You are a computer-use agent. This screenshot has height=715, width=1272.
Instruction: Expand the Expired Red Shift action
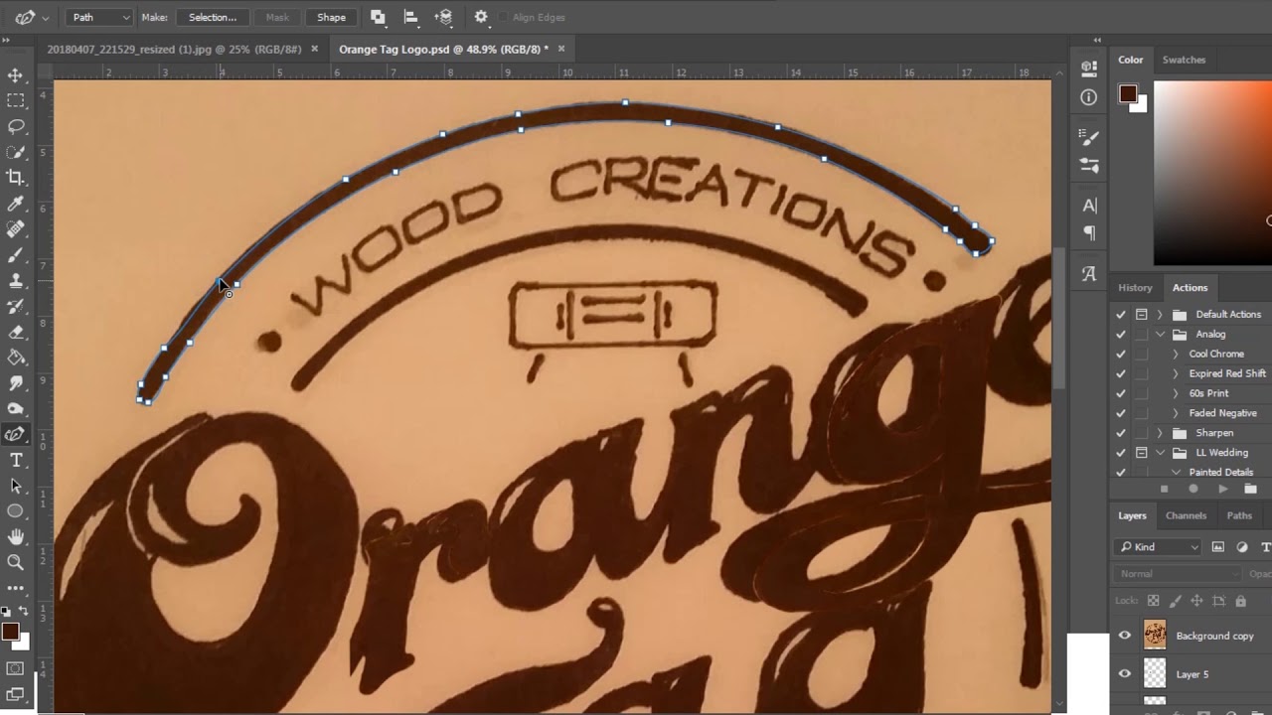click(x=1176, y=373)
